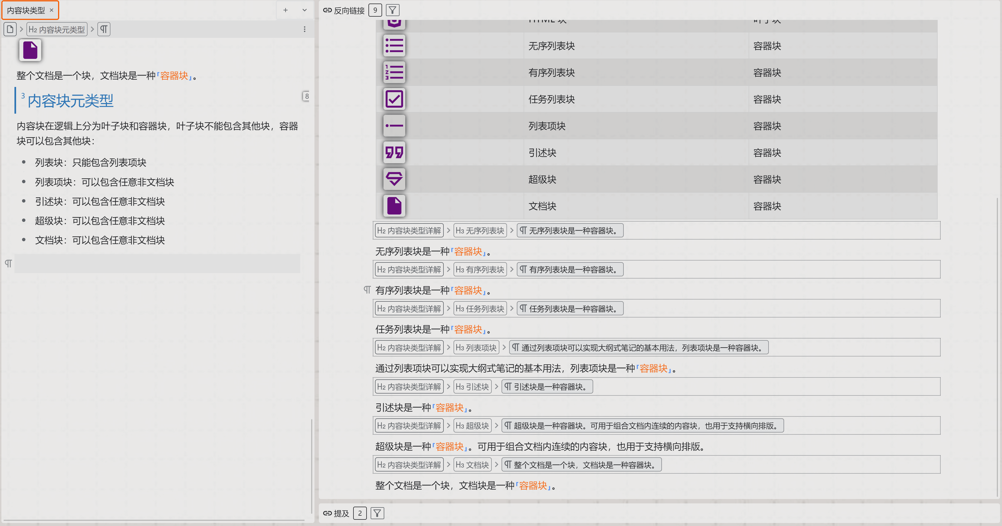
Task: Click H3 无序列表块 breadcrumb in backlinks
Action: (480, 231)
